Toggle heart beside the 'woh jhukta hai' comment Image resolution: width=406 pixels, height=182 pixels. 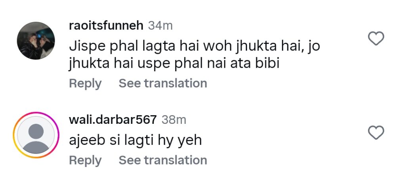(376, 38)
